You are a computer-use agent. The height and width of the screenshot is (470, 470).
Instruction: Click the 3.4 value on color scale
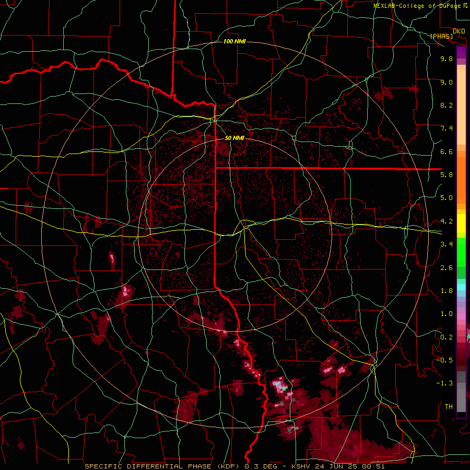point(446,244)
